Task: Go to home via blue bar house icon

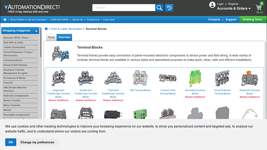Action: pos(5,20)
